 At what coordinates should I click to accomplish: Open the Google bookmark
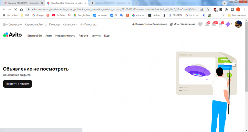[38, 15]
